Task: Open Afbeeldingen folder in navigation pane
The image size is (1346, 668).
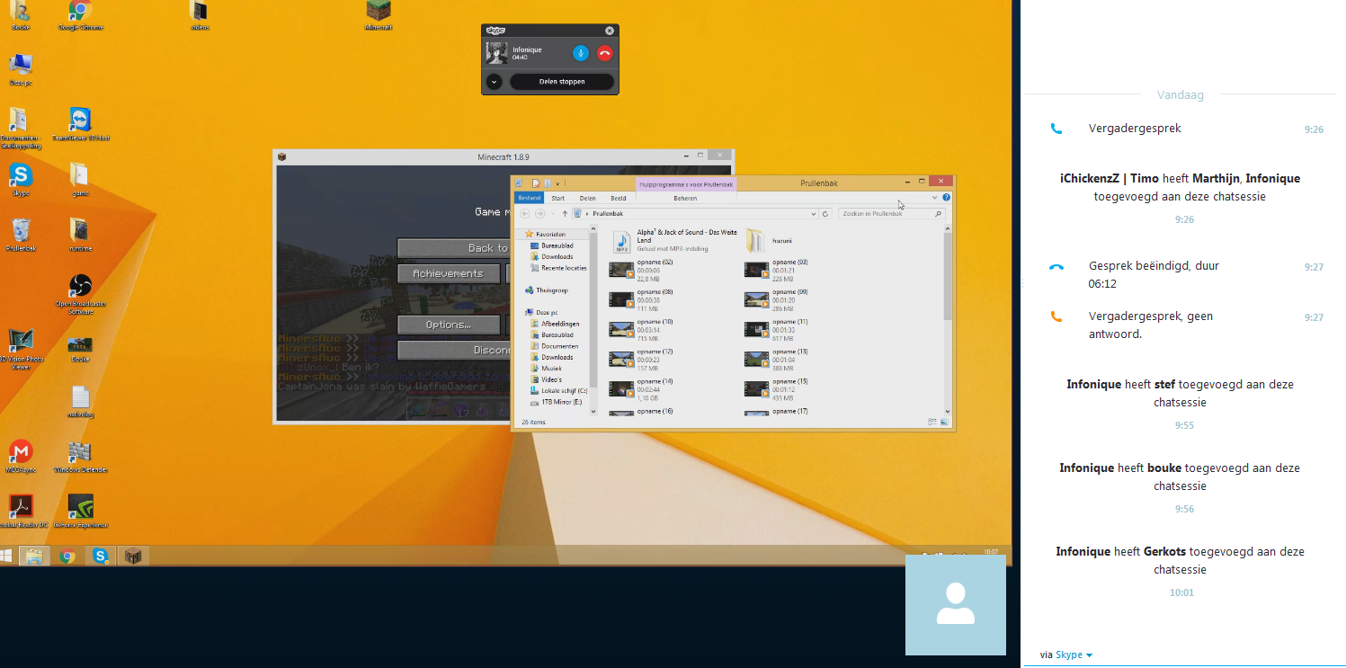Action: (x=555, y=324)
